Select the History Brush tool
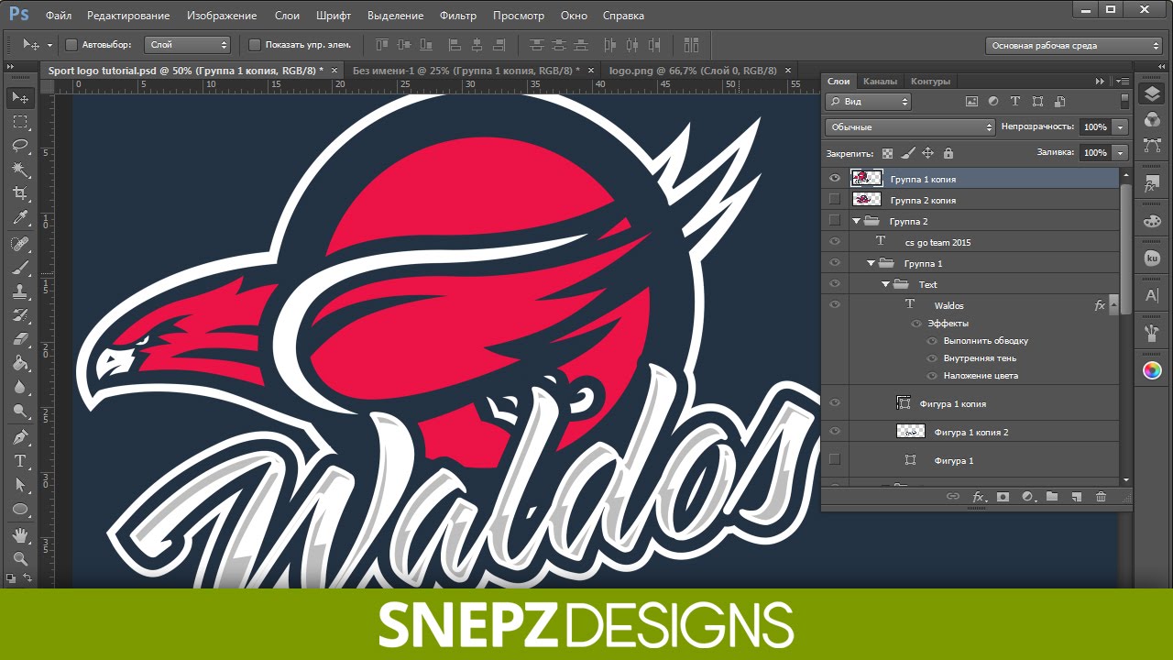 click(20, 315)
